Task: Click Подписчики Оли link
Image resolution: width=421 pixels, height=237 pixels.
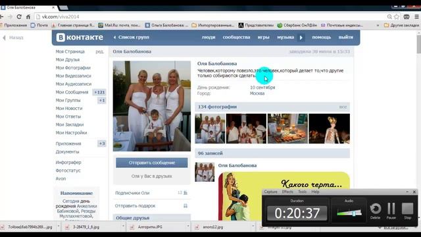Action: (132, 193)
